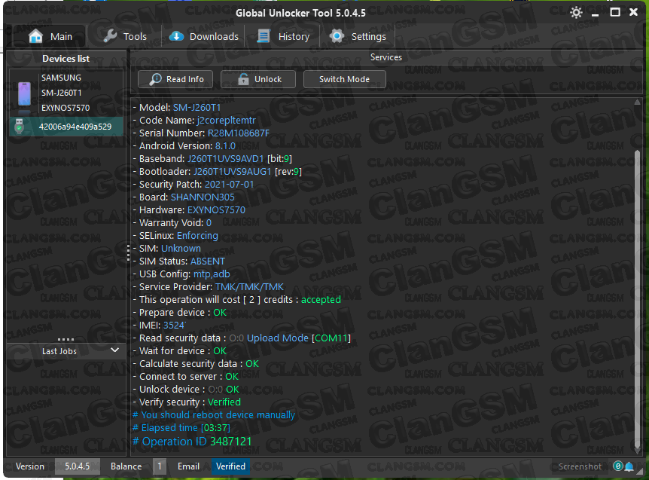649x480 pixels.
Task: Click the Verified email status
Action: 230,466
